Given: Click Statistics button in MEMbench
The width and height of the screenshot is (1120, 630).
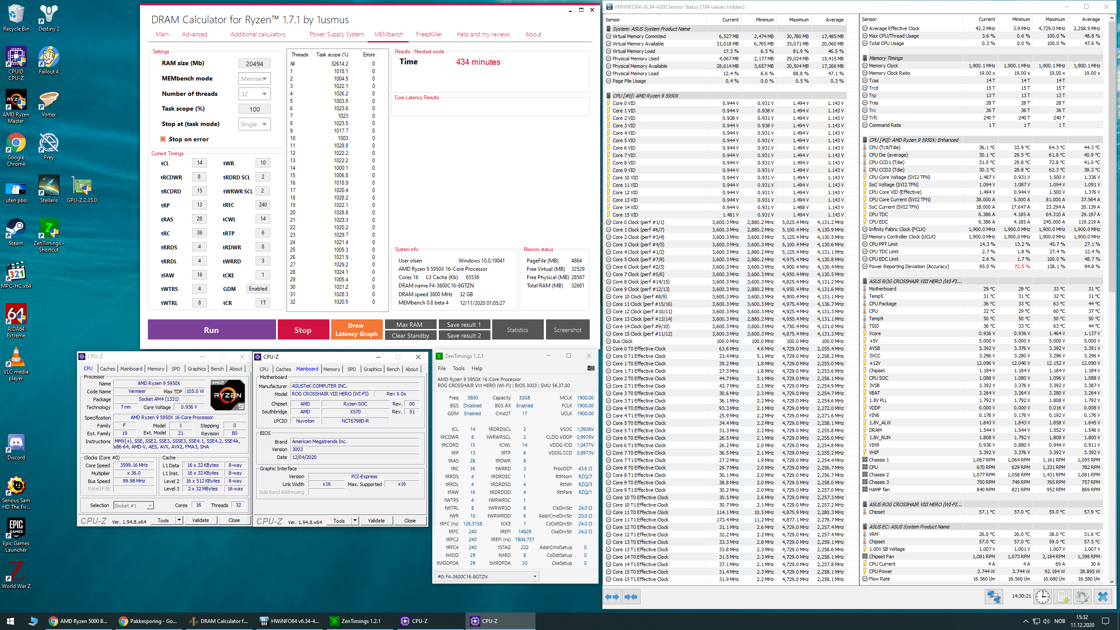Looking at the screenshot, I should coord(518,330).
